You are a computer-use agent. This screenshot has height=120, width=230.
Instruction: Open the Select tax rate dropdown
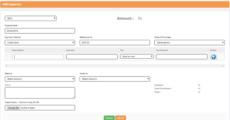pos(137,56)
